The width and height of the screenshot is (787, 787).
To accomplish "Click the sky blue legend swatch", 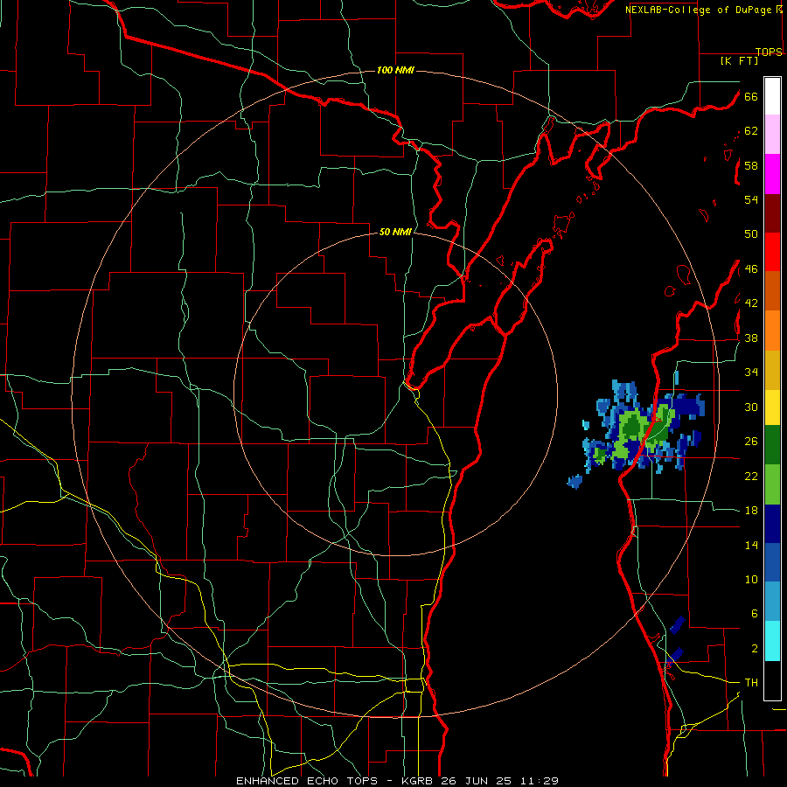I will [772, 602].
